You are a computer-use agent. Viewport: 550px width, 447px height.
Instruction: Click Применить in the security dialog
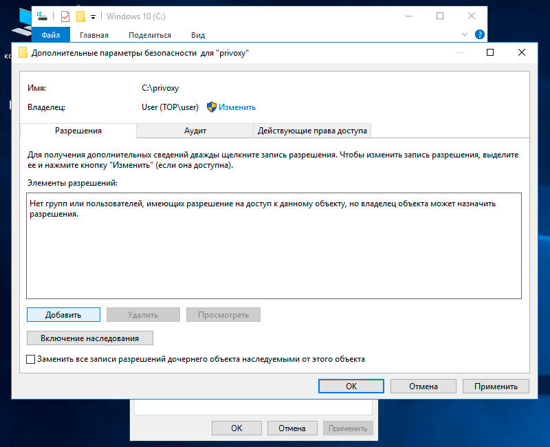coord(496,386)
